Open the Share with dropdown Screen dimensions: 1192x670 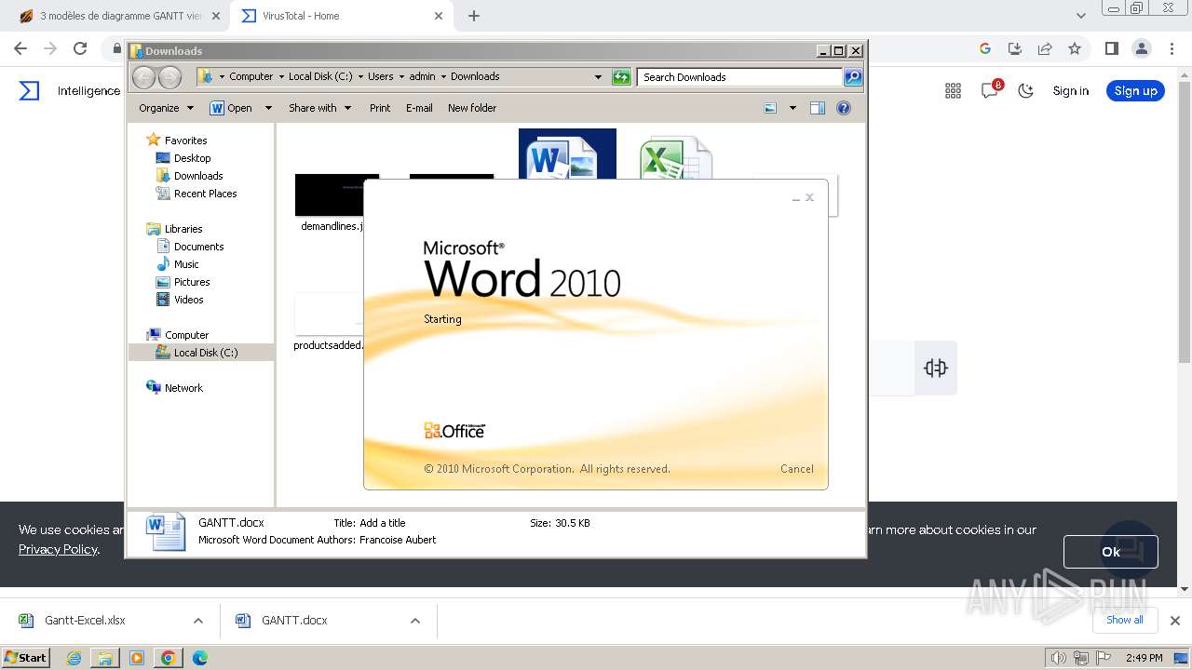319,108
